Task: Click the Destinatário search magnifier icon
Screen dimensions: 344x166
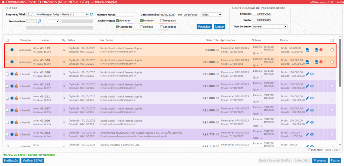Action: [x=39, y=21]
